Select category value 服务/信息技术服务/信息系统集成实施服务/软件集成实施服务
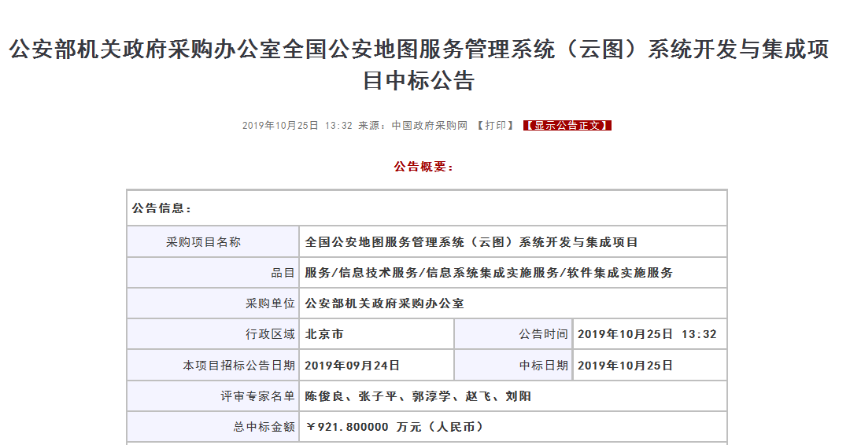This screenshot has width=850, height=445. point(489,273)
